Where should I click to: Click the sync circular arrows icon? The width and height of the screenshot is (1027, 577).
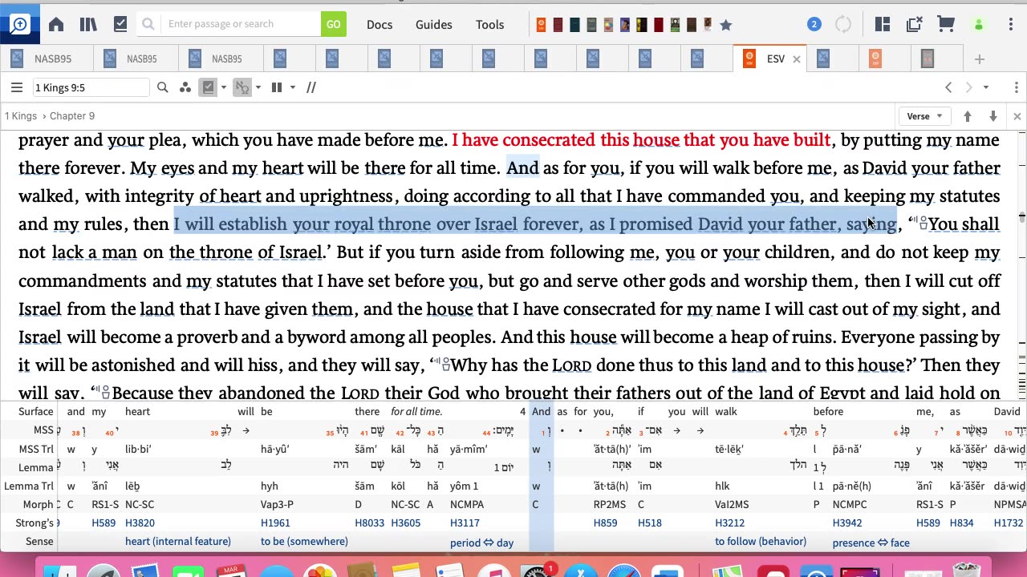[x=843, y=24]
